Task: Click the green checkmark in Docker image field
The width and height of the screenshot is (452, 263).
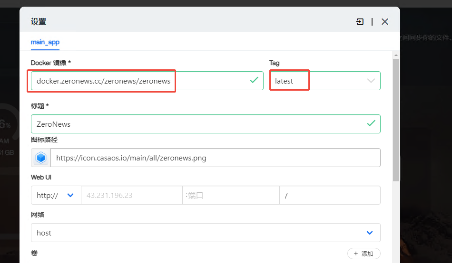Action: pyautogui.click(x=254, y=80)
